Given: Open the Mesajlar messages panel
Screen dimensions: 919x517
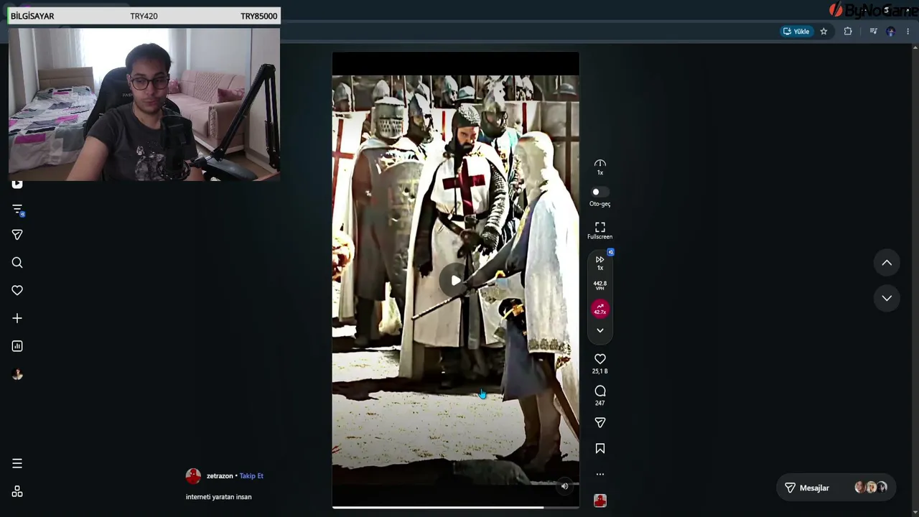Looking at the screenshot, I should click(x=836, y=488).
